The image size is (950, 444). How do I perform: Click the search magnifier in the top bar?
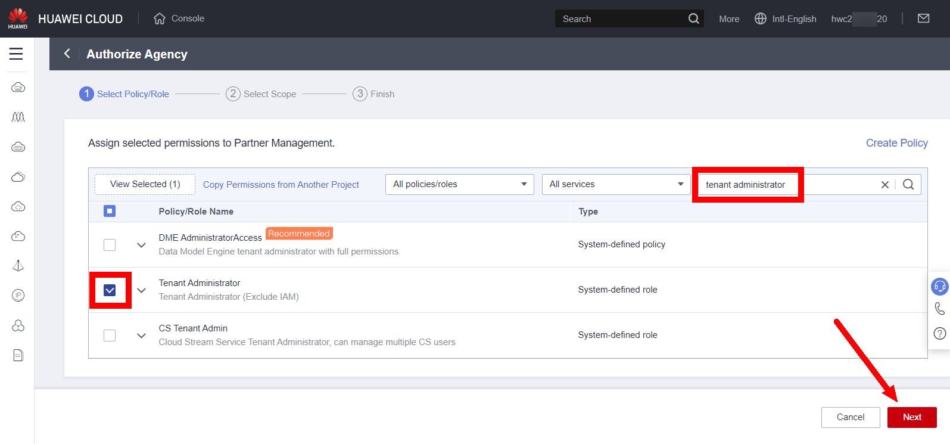tap(693, 18)
